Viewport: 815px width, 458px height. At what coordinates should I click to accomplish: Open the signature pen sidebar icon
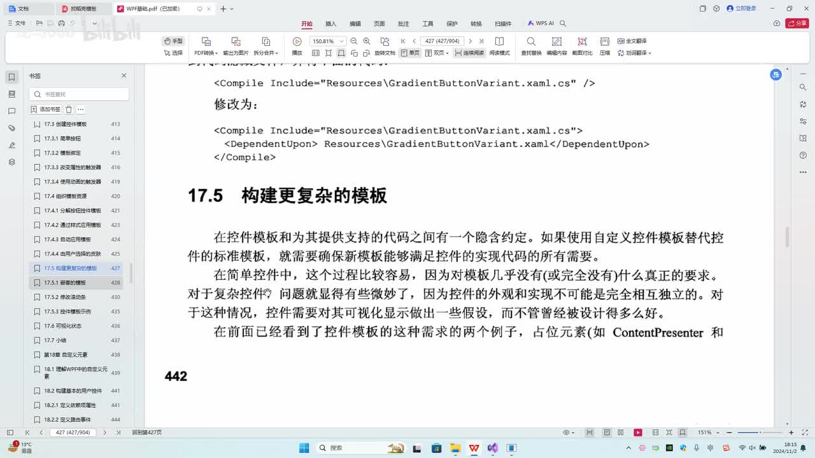coord(11,145)
